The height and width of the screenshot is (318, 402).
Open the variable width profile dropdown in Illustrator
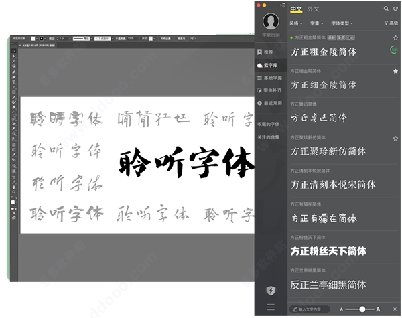tap(92, 39)
